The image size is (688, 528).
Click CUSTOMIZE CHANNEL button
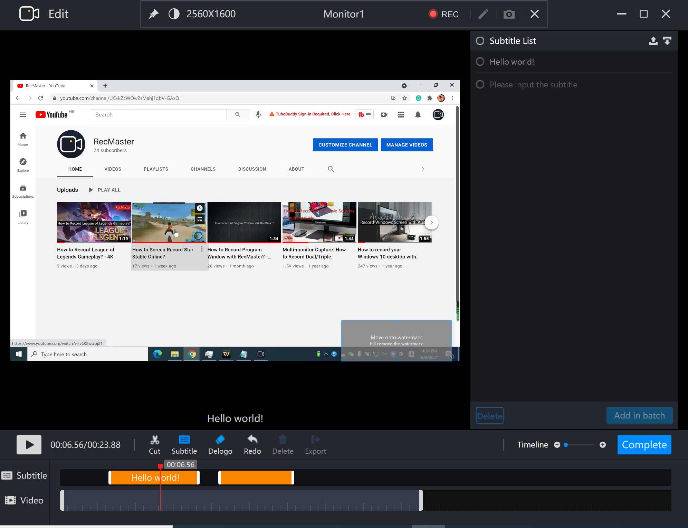pos(345,145)
